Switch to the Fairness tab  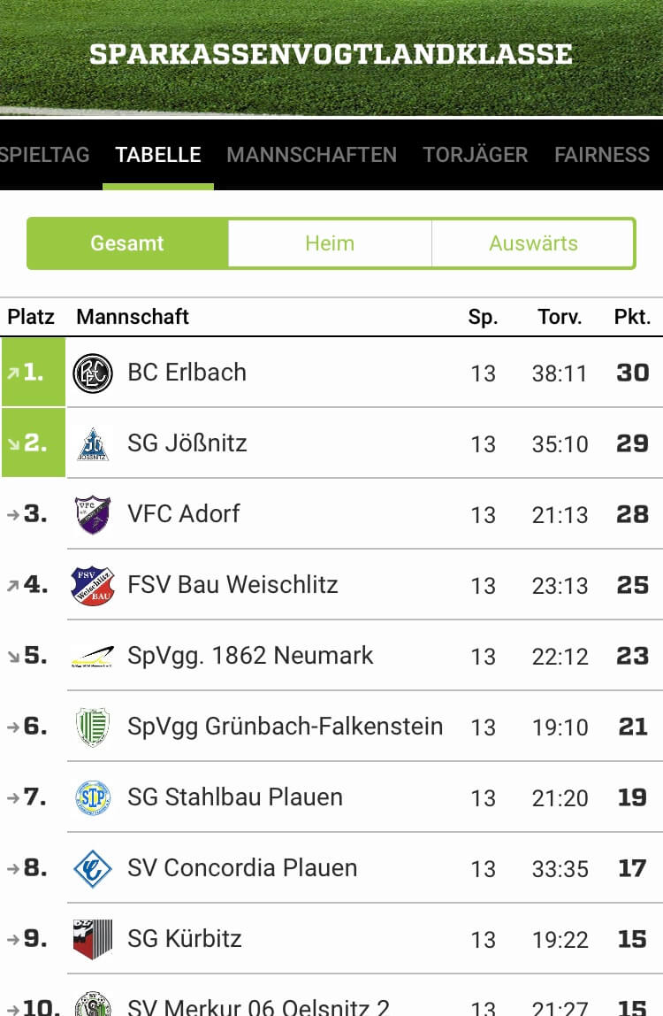tap(601, 154)
